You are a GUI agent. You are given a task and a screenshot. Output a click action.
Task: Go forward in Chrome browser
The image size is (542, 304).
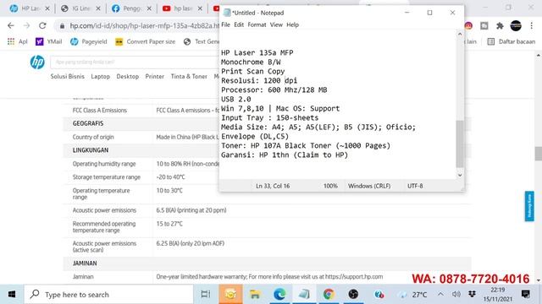(x=26, y=25)
